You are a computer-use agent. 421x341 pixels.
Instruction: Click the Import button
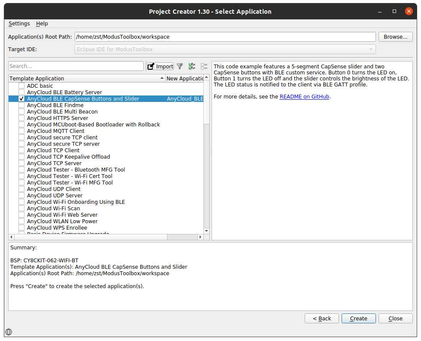tap(161, 66)
